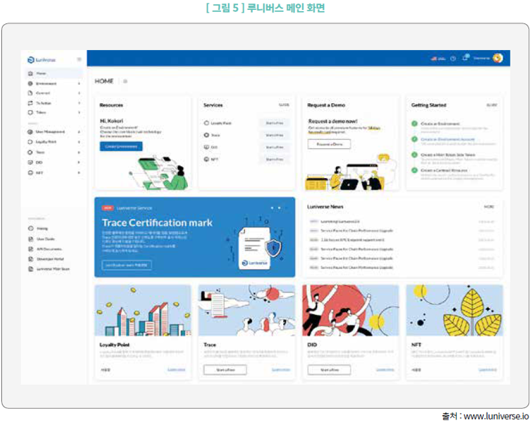
Task: Click the Loyalty Point card illustration
Action: tap(143, 311)
